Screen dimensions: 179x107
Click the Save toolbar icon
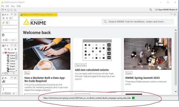[x=8, y=10]
